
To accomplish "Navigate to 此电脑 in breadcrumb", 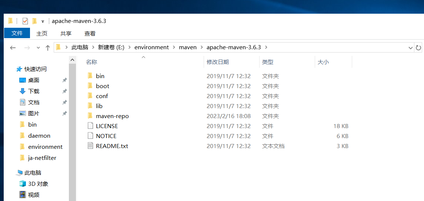I will (x=80, y=47).
